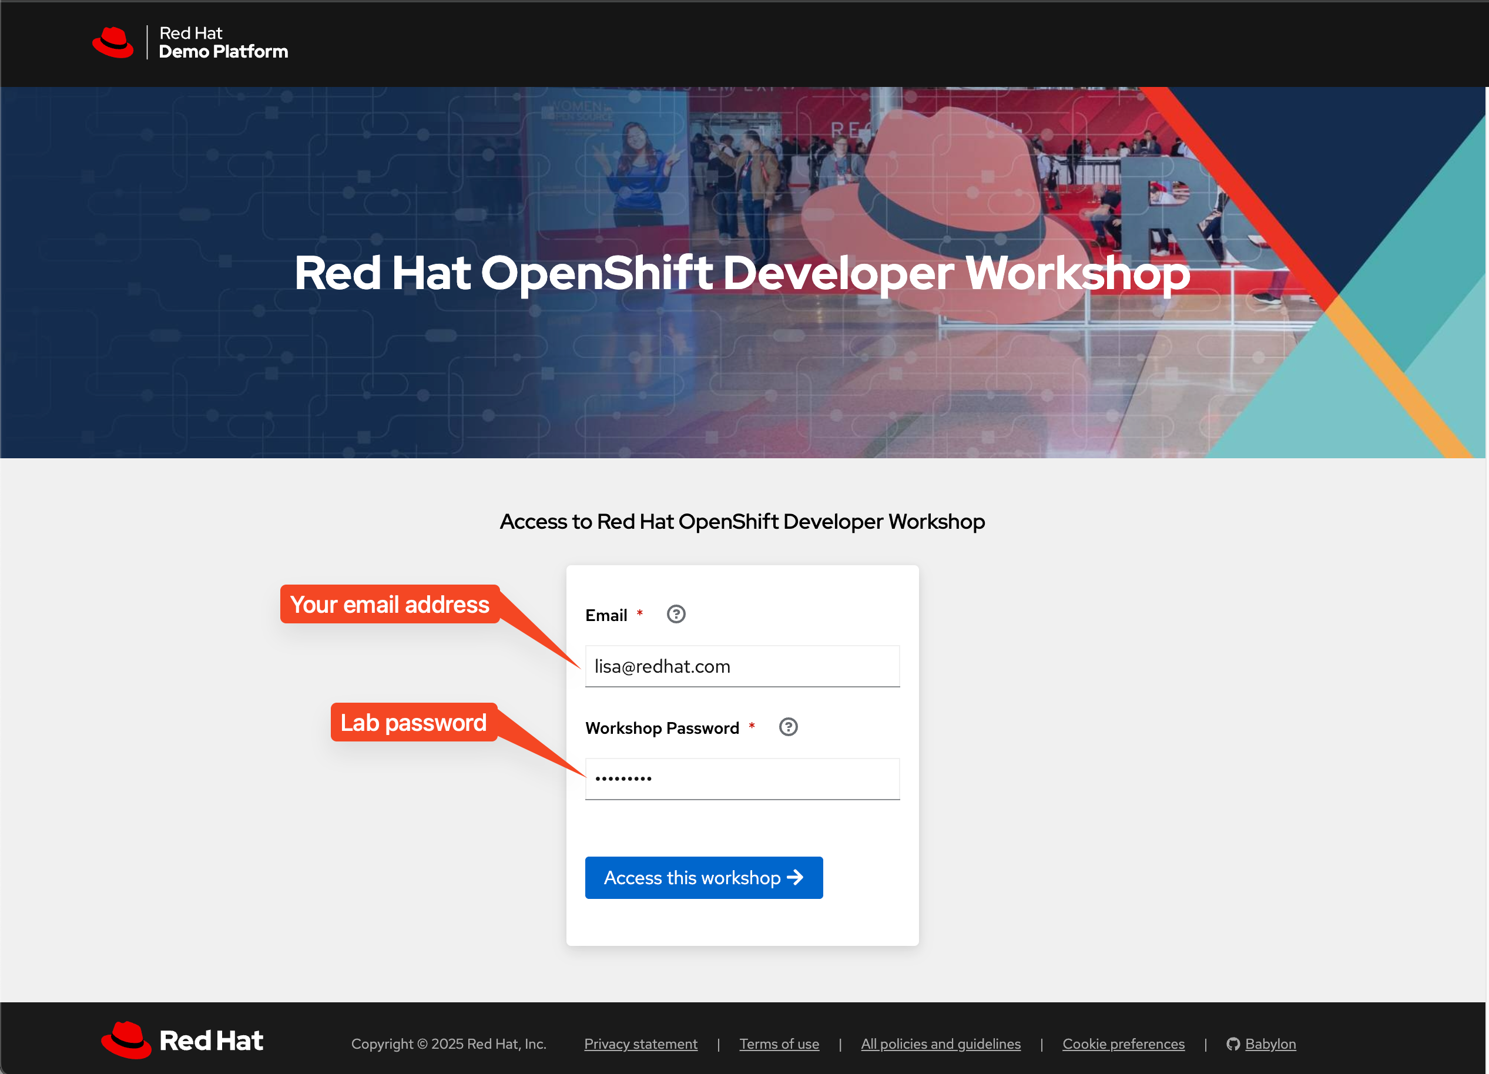Open the Email field help icon
The image size is (1489, 1074).
pos(676,615)
